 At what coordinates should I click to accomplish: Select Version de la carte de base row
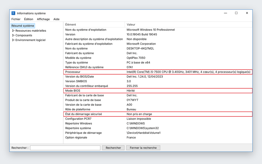click(x=158, y=105)
